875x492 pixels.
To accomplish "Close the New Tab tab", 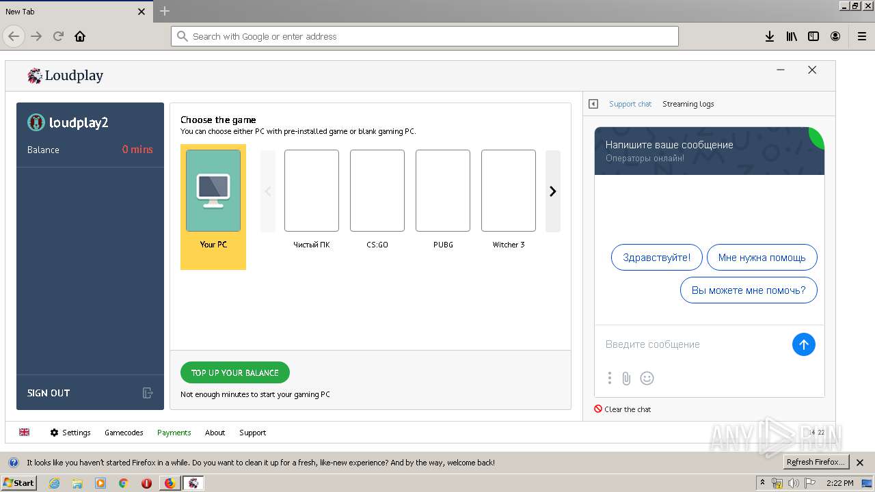I will coord(142,12).
